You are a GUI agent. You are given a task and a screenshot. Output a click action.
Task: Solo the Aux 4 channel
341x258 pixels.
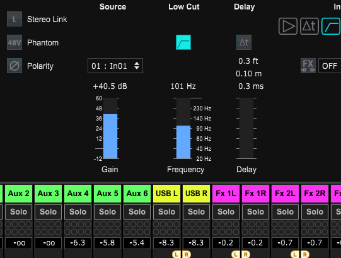78,211
